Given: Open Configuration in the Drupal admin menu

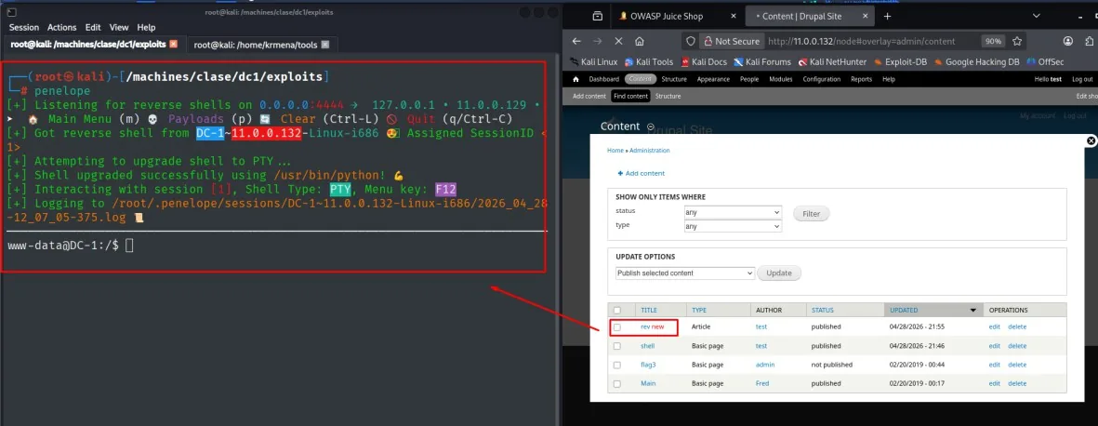Looking at the screenshot, I should click(821, 79).
